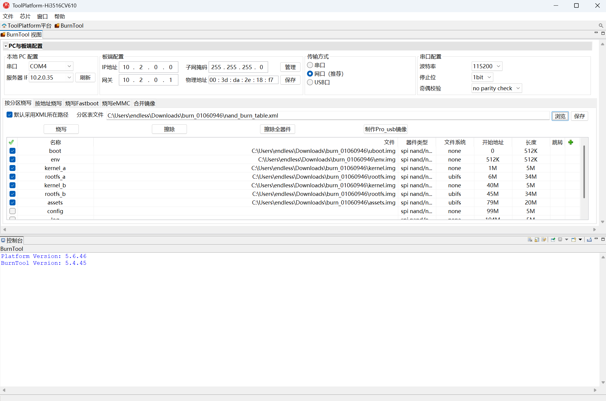Click the search magnifier icon at top right
The height and width of the screenshot is (401, 606).
[x=601, y=26]
